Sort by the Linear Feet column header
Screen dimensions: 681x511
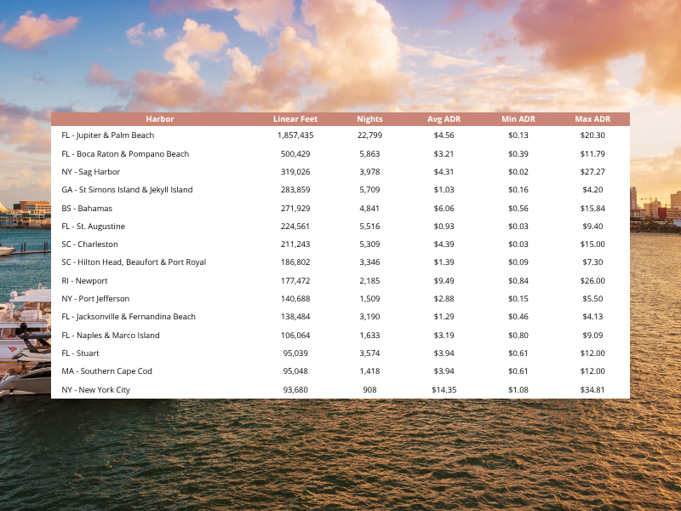pyautogui.click(x=295, y=119)
